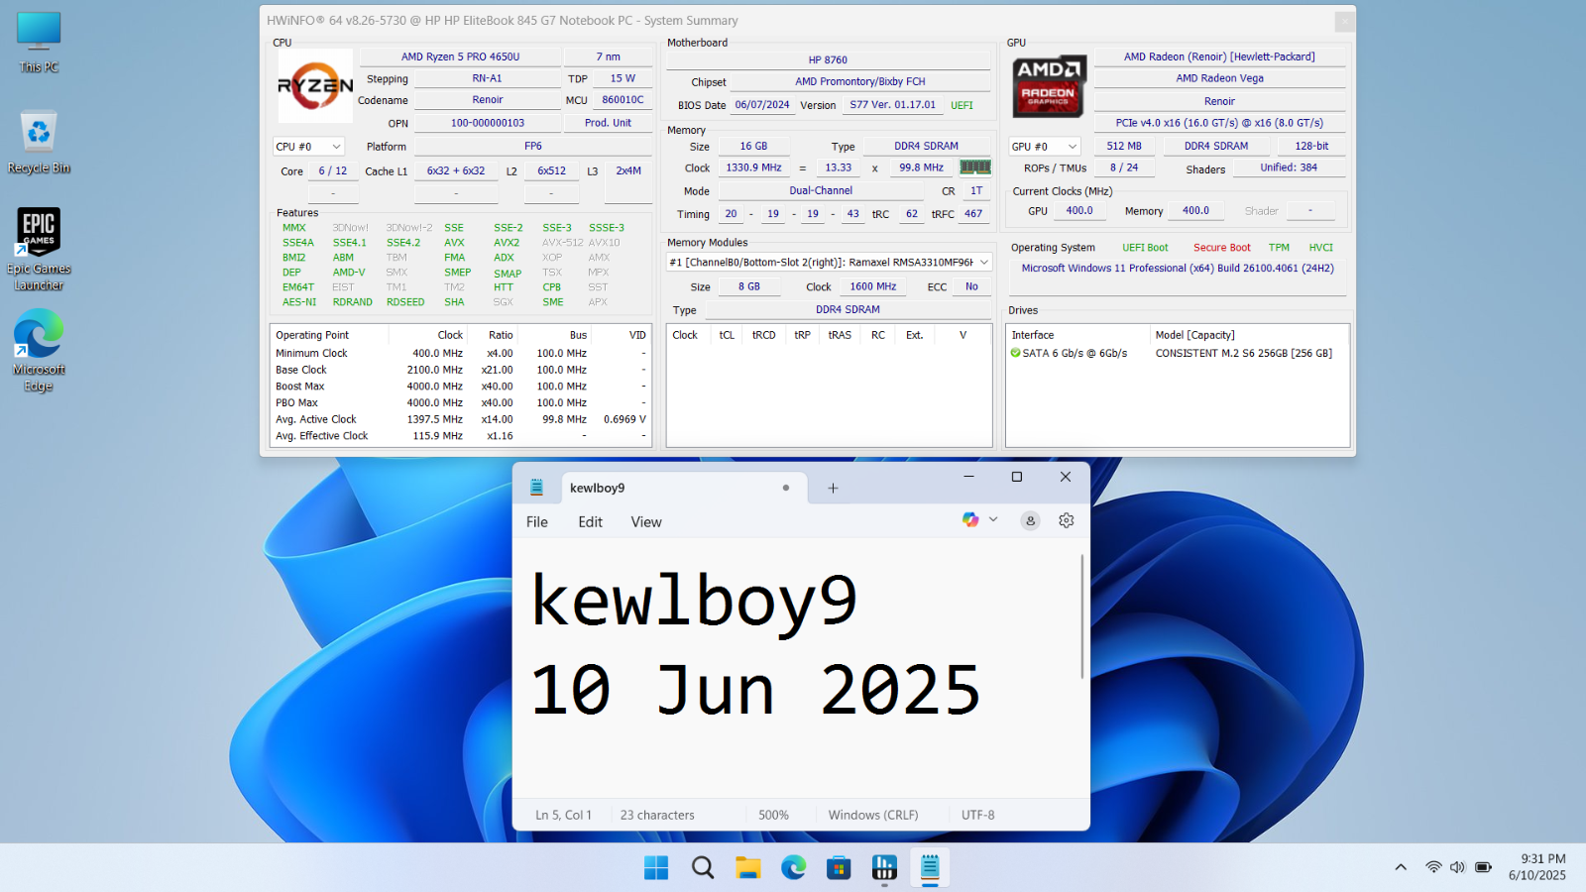Click Windows (CRLF) line ending indicator
1586x892 pixels.
click(873, 815)
